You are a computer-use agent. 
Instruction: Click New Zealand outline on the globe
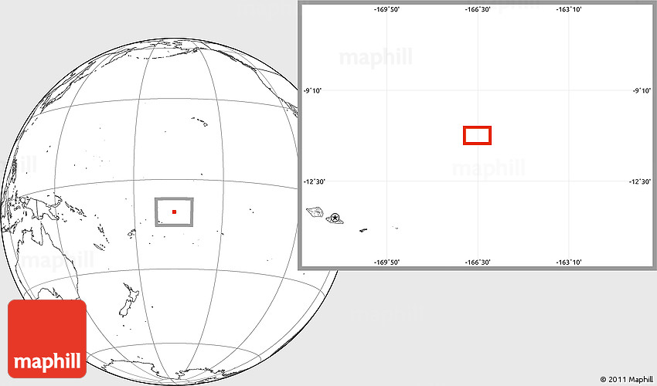tap(129, 300)
